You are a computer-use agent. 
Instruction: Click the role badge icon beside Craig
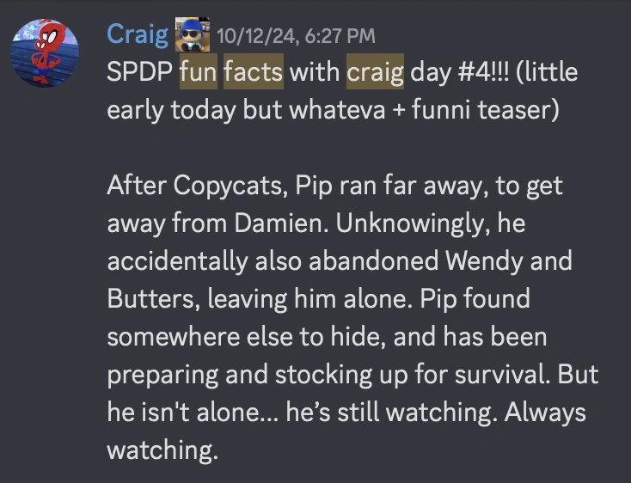pyautogui.click(x=193, y=35)
